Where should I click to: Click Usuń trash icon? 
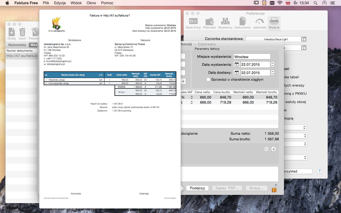point(22,34)
